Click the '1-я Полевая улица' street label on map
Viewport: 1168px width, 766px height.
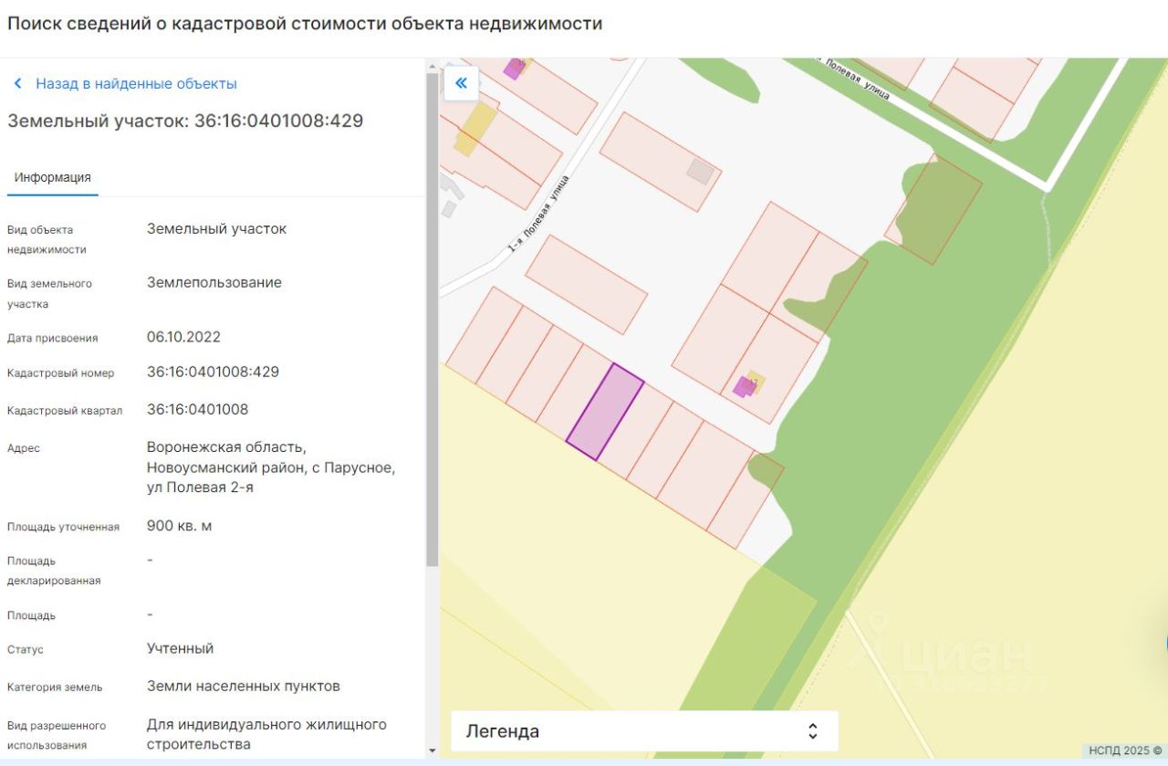(x=538, y=213)
